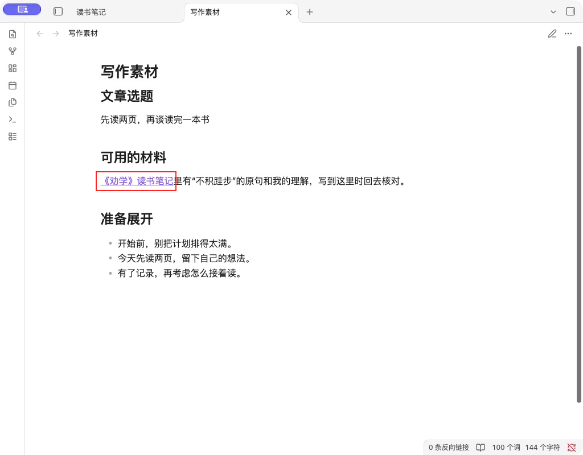583x455 pixels.
Task: Click the 文章选题 heading
Action: [x=127, y=96]
